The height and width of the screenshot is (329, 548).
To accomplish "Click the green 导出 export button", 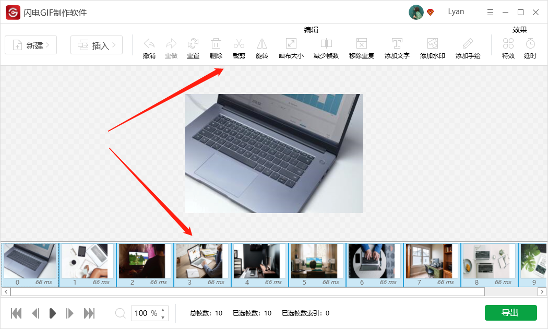I will [x=511, y=313].
